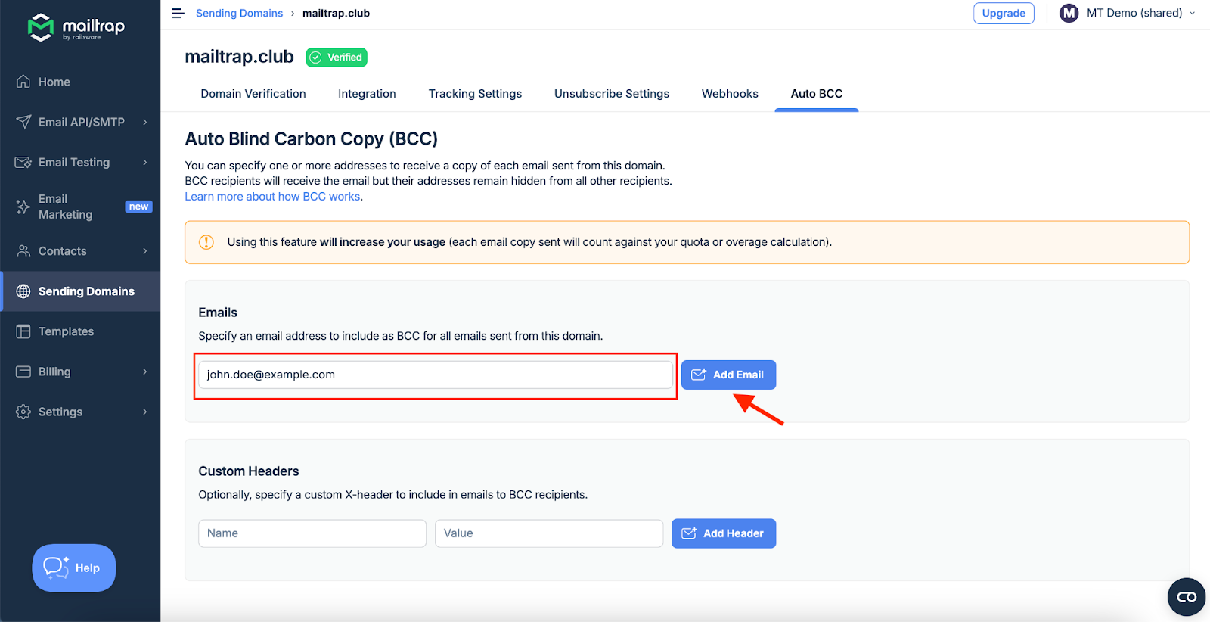Select the Auto BCC tab
The height and width of the screenshot is (622, 1210).
click(817, 94)
